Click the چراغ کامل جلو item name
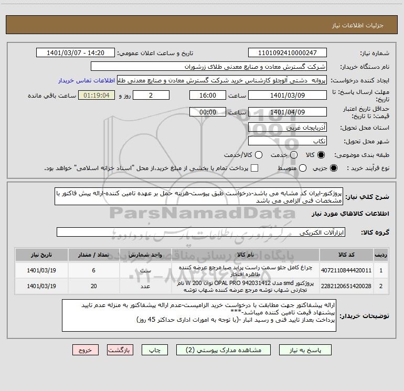404x391 pixels. coord(246,270)
